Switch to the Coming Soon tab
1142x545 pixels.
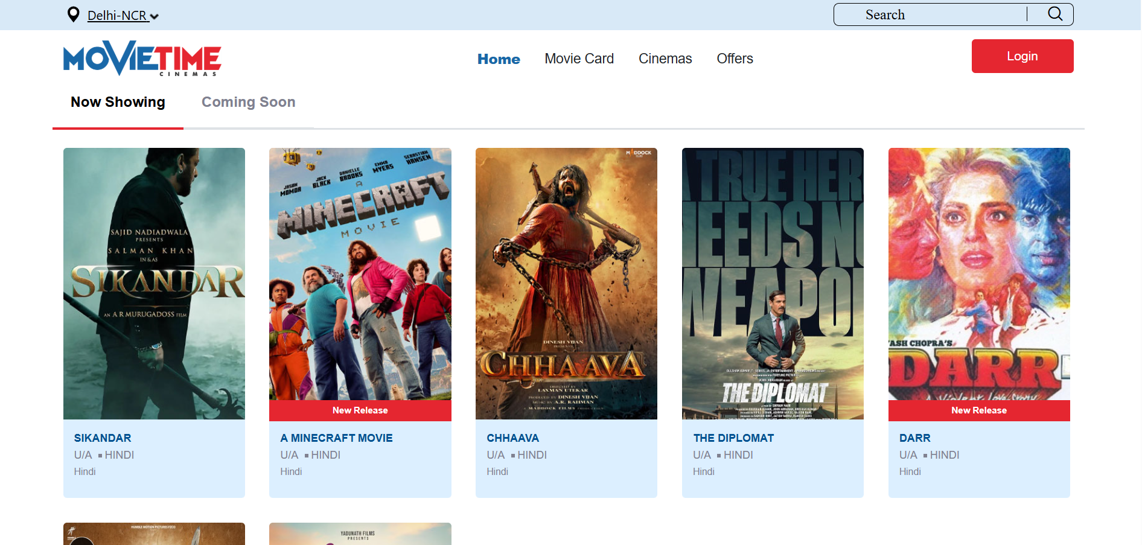249,102
